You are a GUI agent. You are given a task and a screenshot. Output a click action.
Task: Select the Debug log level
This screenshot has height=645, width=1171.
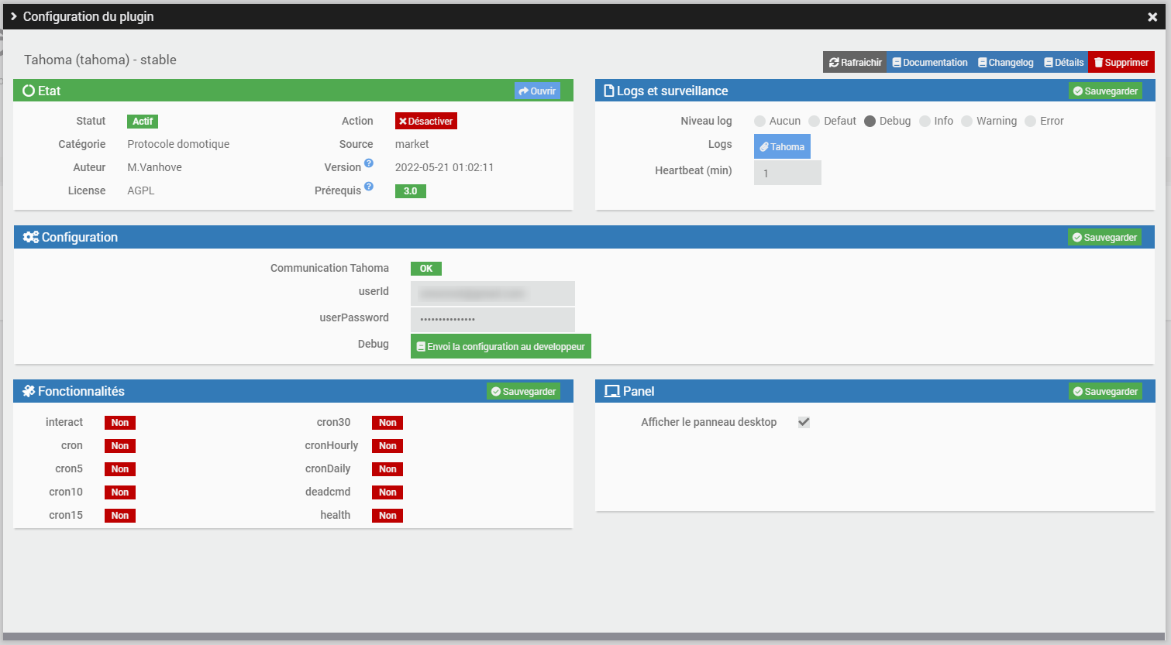870,121
